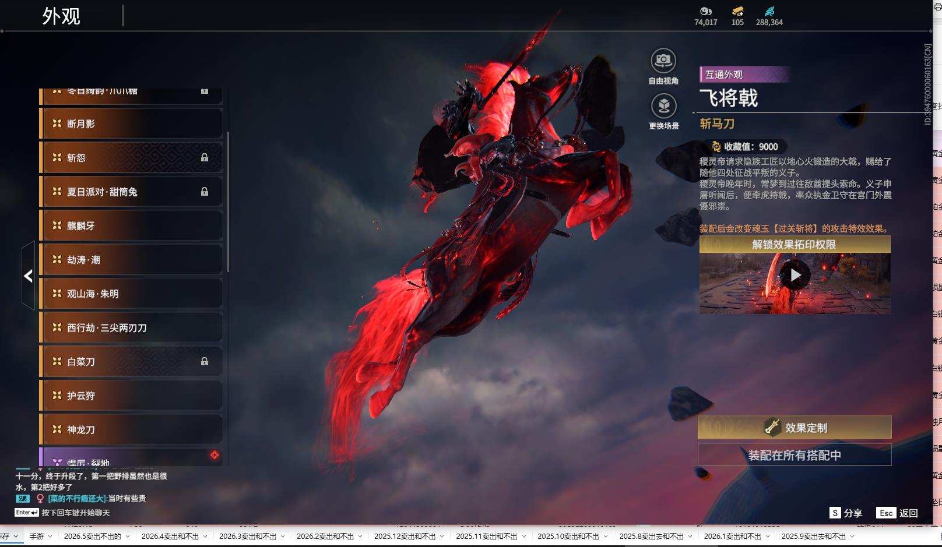Click the 斩马刀 weapon type label
942x547 pixels.
(x=717, y=123)
